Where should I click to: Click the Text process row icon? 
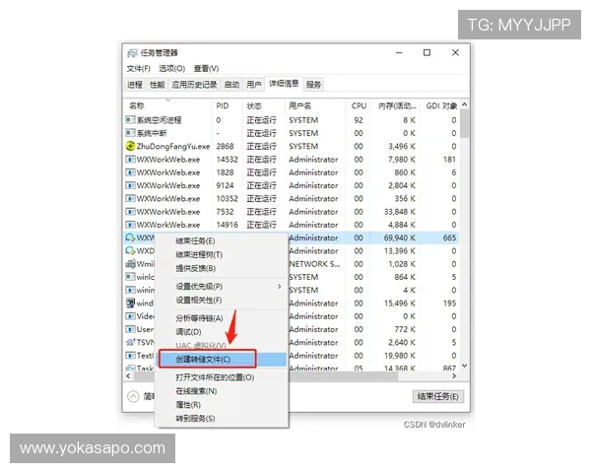click(x=130, y=356)
